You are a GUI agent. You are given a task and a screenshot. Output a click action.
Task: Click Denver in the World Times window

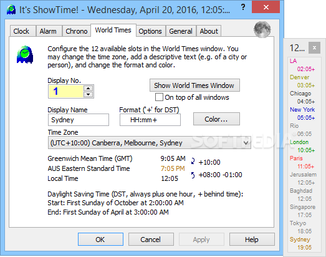point(300,77)
